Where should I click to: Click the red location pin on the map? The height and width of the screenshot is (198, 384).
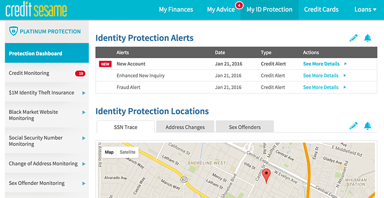266,176
